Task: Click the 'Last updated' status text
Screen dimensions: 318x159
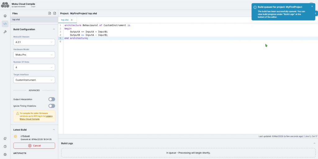Action: (281, 136)
